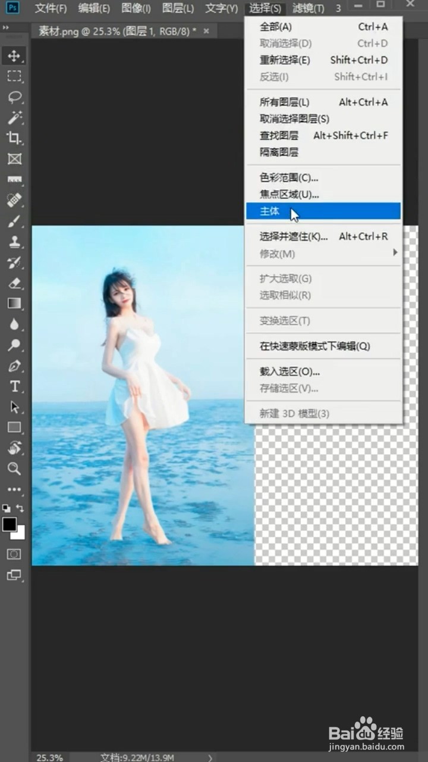The image size is (428, 762).
Task: Select the Spot Healing Brush tool
Action: pyautogui.click(x=14, y=200)
